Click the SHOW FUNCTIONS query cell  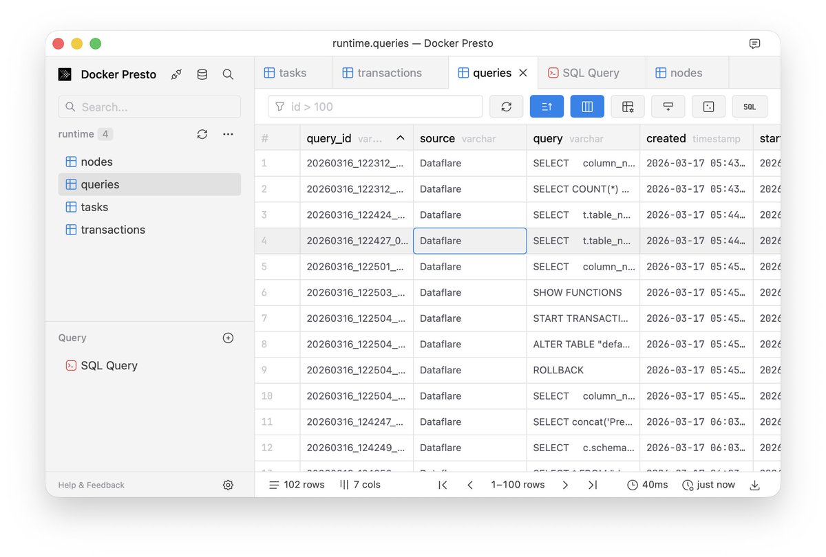click(x=583, y=292)
